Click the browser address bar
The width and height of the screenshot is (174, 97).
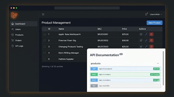[x=87, y=8]
